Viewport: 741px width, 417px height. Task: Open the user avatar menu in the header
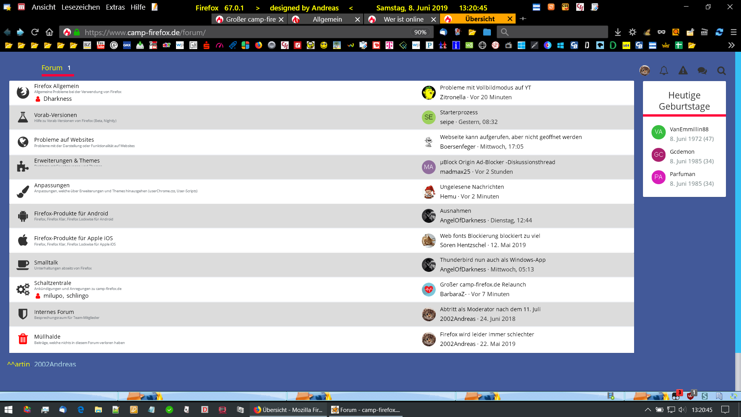click(x=645, y=71)
